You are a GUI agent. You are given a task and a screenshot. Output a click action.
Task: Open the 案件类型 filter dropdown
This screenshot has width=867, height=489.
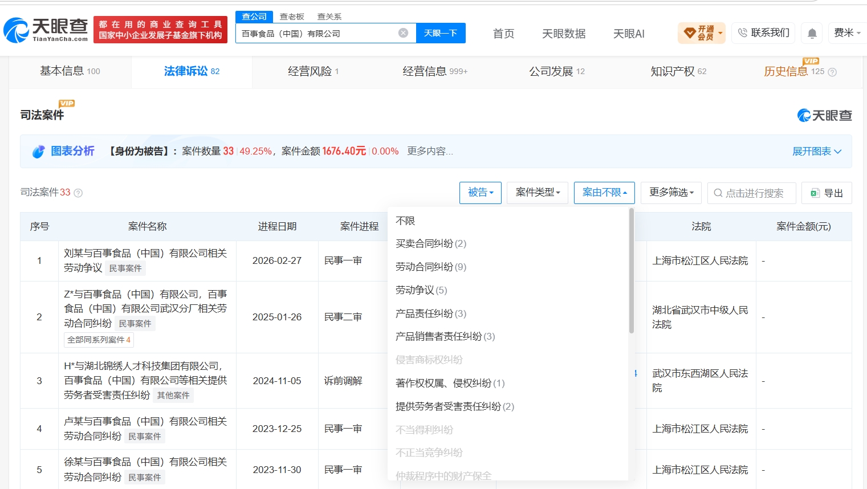[538, 193]
